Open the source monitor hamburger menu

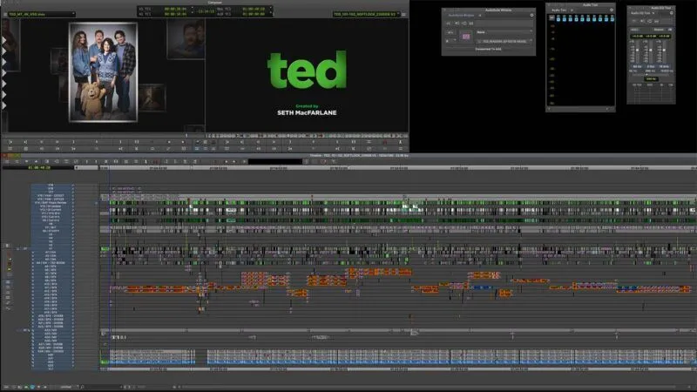(x=5, y=14)
